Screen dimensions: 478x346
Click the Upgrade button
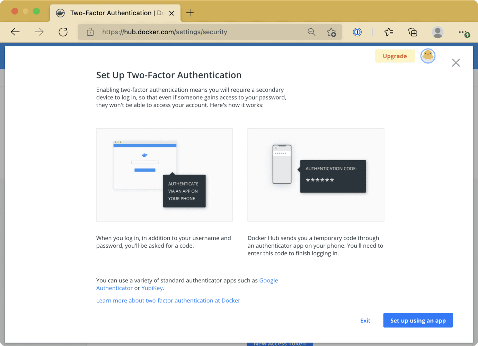[395, 56]
